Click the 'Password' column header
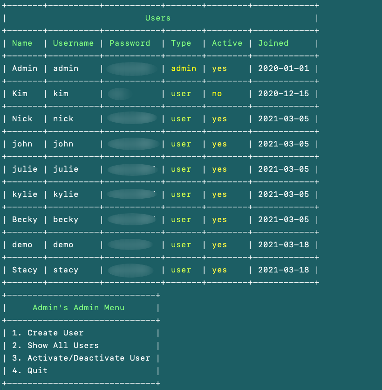Screen dimensions: 382x390 click(x=130, y=43)
